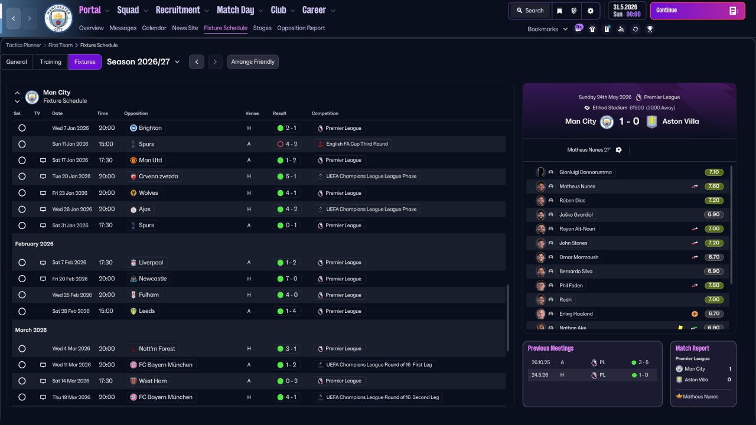Image resolution: width=756 pixels, height=425 pixels.
Task: Click the navigation back arrow button
Action: [13, 18]
